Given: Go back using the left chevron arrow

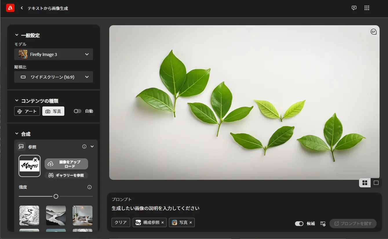Looking at the screenshot, I should point(22,8).
